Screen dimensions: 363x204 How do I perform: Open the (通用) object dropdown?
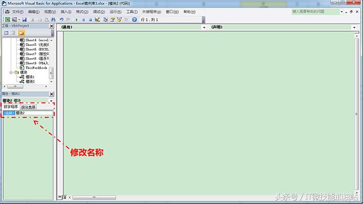coord(204,27)
